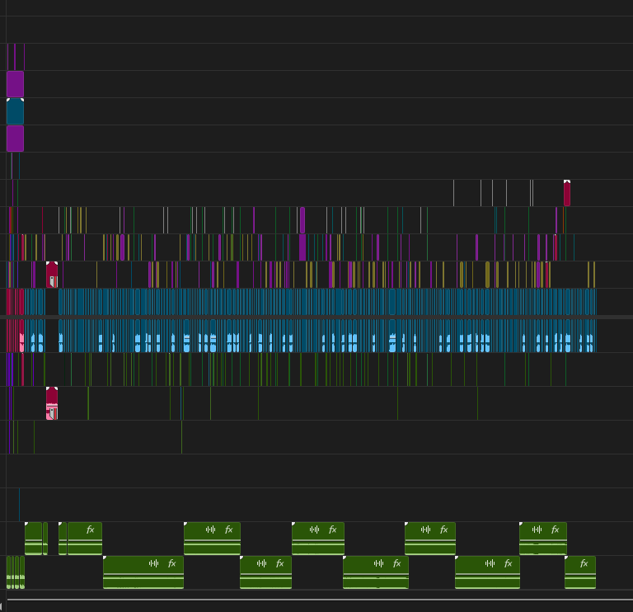
Task: Select the pink-and-crimson audio clip below blue tracks
Action: coord(52,403)
